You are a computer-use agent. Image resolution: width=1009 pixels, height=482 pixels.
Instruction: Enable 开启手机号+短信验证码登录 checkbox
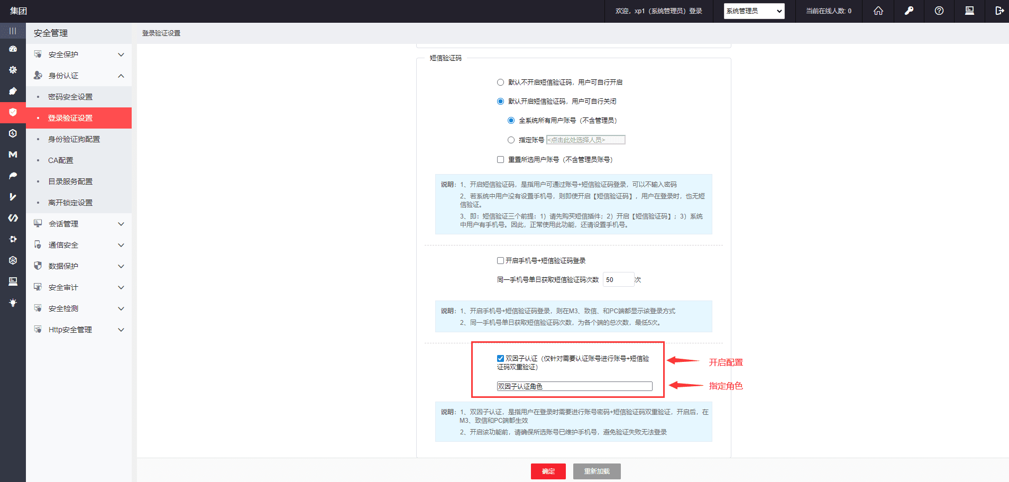500,260
